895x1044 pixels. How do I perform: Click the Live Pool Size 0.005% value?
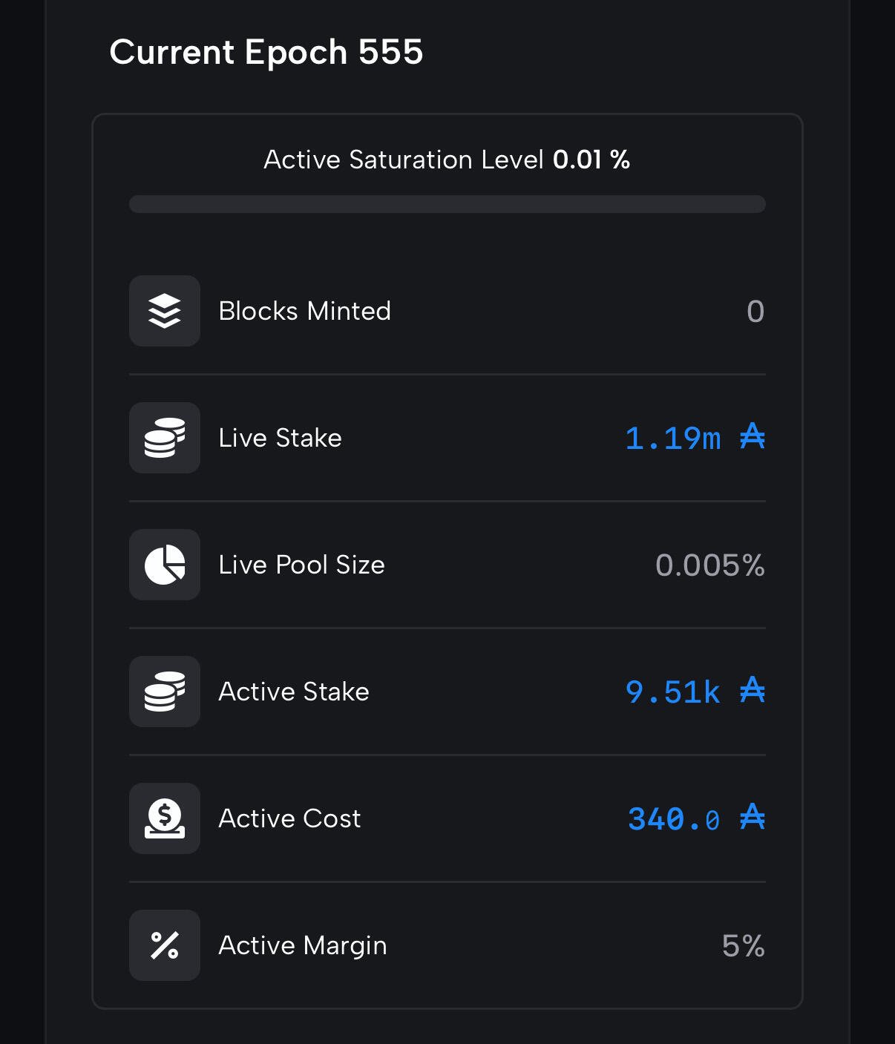[710, 565]
